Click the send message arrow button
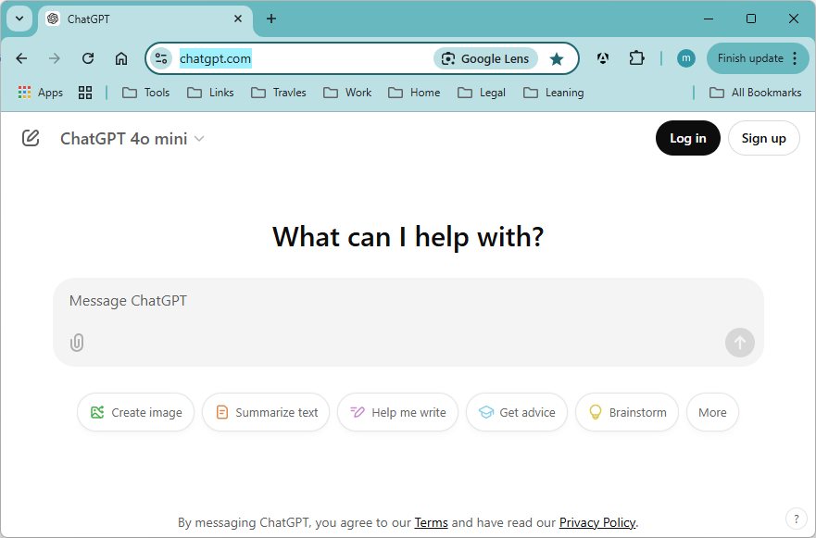Screen dimensions: 816x538 click(x=739, y=343)
